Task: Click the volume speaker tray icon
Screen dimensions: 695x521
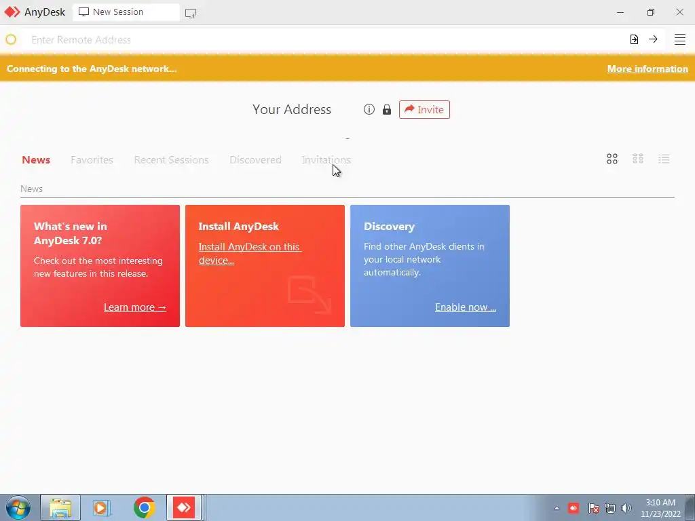Action: tap(626, 508)
